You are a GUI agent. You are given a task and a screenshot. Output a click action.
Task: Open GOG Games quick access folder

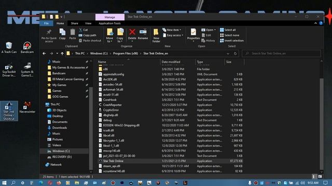click(x=60, y=97)
